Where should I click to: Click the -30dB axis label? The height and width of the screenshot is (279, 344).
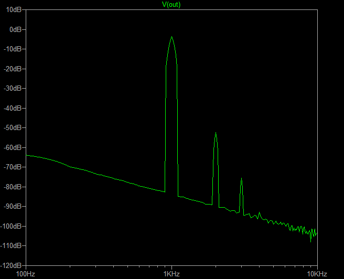coord(13,89)
